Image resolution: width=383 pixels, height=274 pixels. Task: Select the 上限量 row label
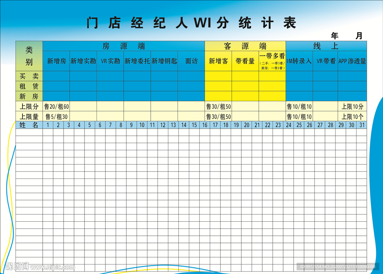point(29,117)
